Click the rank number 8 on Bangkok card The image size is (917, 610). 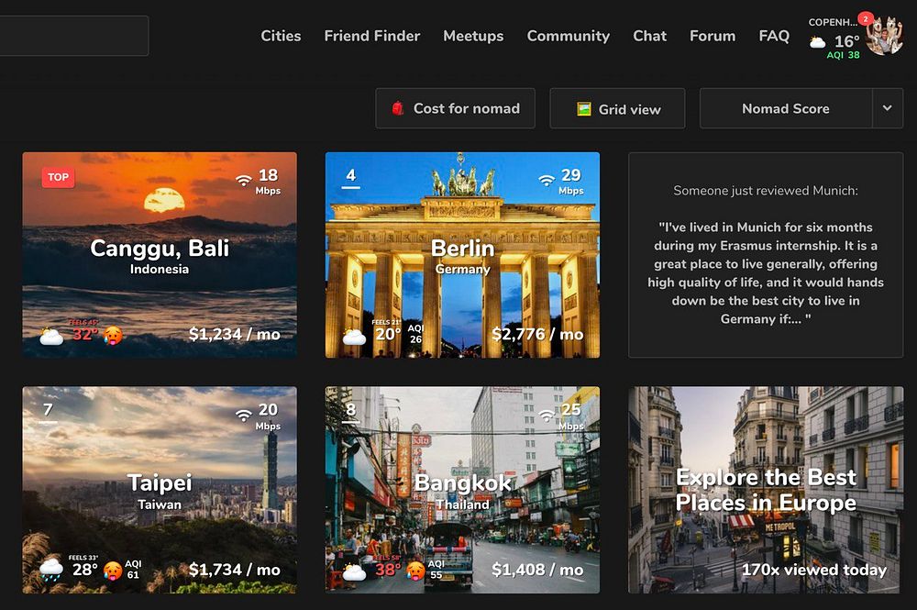coord(351,410)
